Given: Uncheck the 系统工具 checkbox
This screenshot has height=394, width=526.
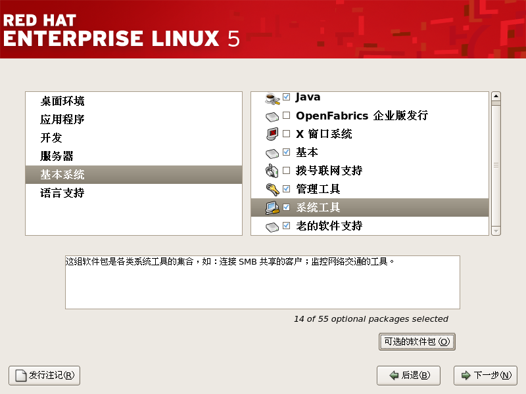Looking at the screenshot, I should (286, 207).
